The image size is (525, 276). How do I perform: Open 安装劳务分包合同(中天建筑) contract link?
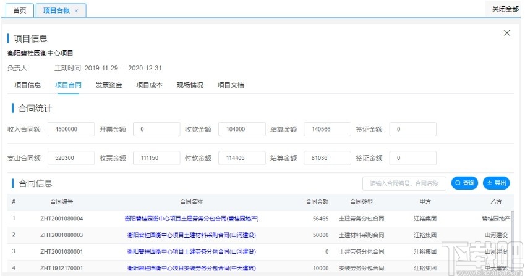click(192, 267)
